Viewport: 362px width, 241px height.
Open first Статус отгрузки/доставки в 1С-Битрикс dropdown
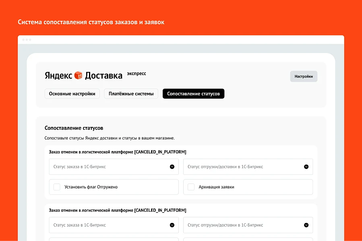point(248,167)
